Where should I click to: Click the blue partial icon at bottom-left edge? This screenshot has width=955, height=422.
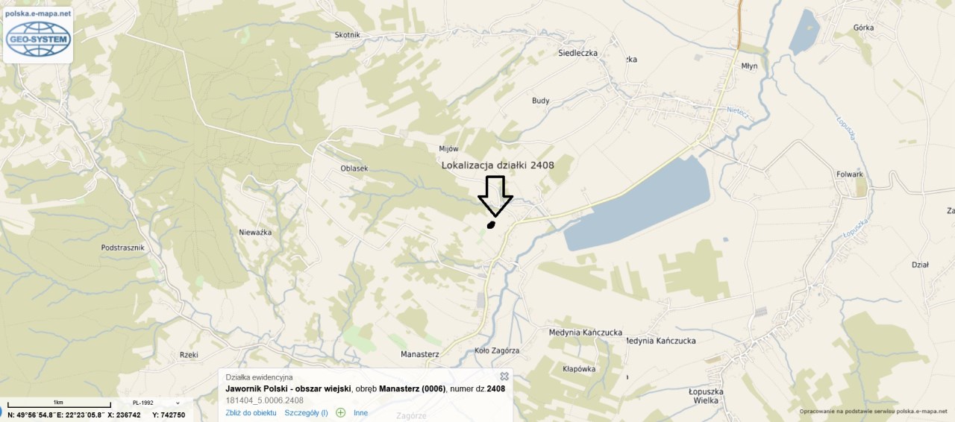pyautogui.click(x=1, y=413)
